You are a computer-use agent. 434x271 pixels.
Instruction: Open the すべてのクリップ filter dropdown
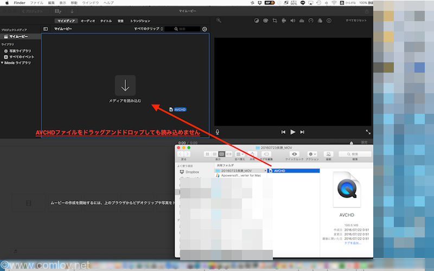(x=149, y=29)
